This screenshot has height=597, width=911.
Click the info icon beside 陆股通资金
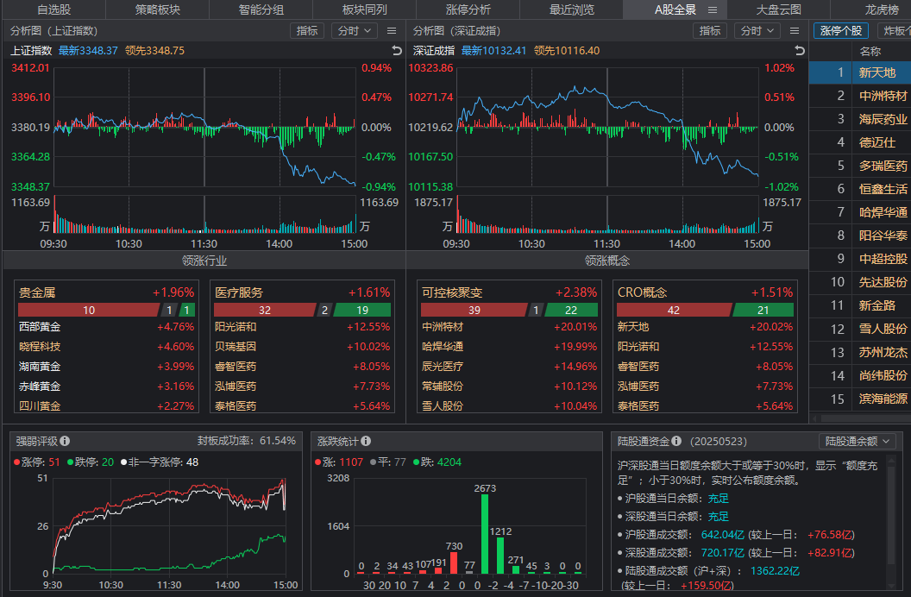click(676, 441)
